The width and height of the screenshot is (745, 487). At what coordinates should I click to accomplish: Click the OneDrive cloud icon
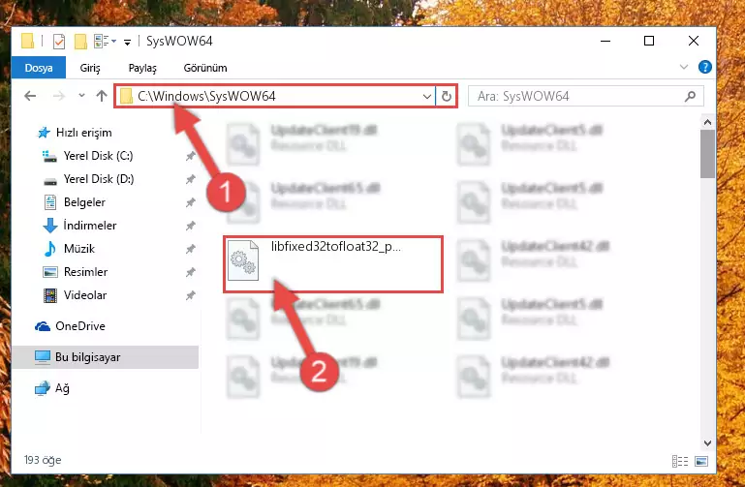click(43, 326)
